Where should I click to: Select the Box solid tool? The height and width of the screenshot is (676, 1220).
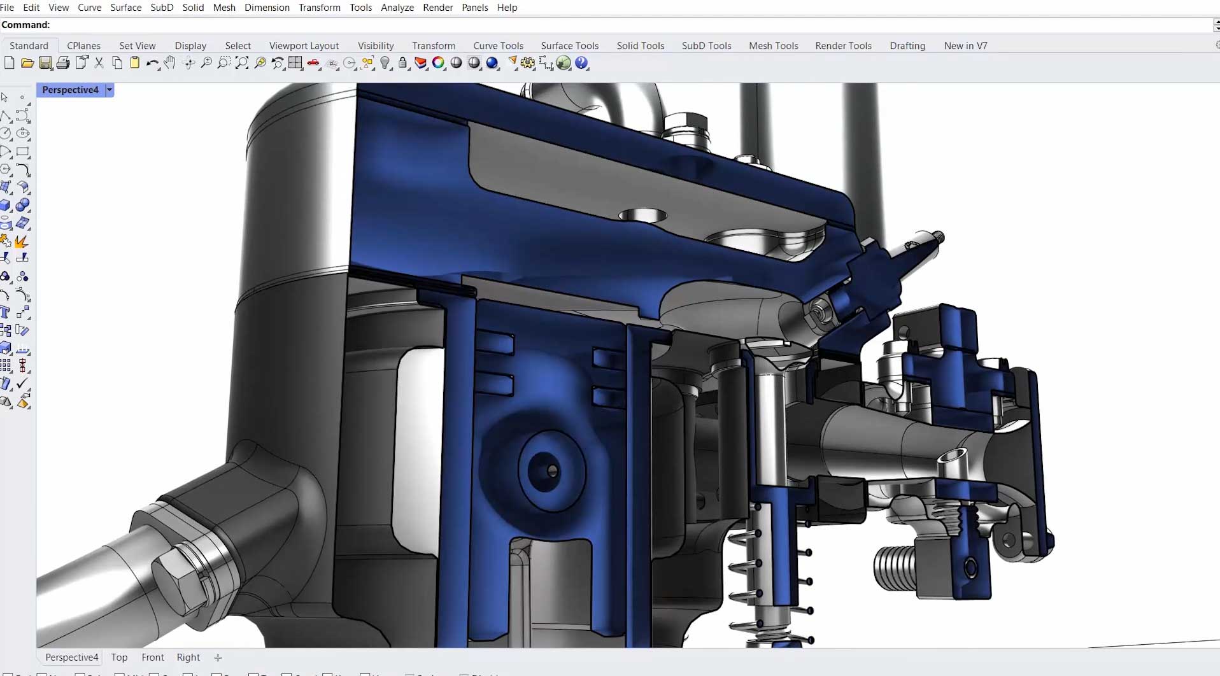[x=6, y=206]
